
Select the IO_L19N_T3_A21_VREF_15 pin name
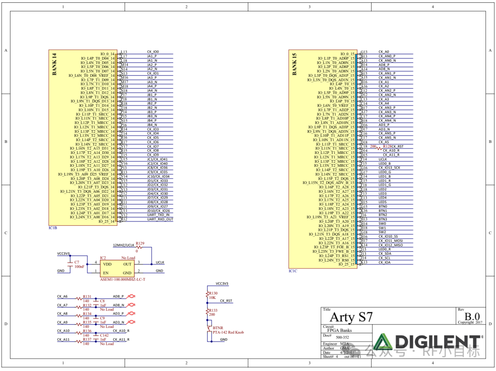pos(331,217)
